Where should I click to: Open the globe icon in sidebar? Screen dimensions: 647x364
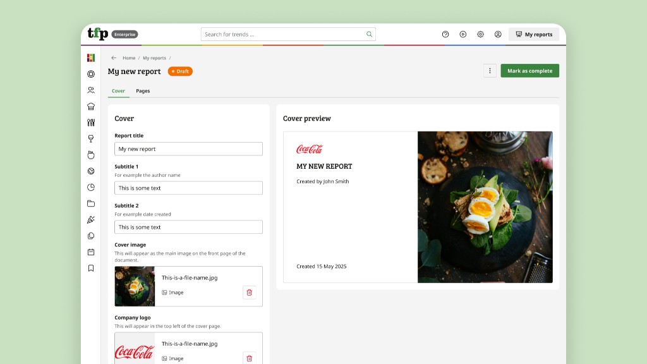pos(91,171)
